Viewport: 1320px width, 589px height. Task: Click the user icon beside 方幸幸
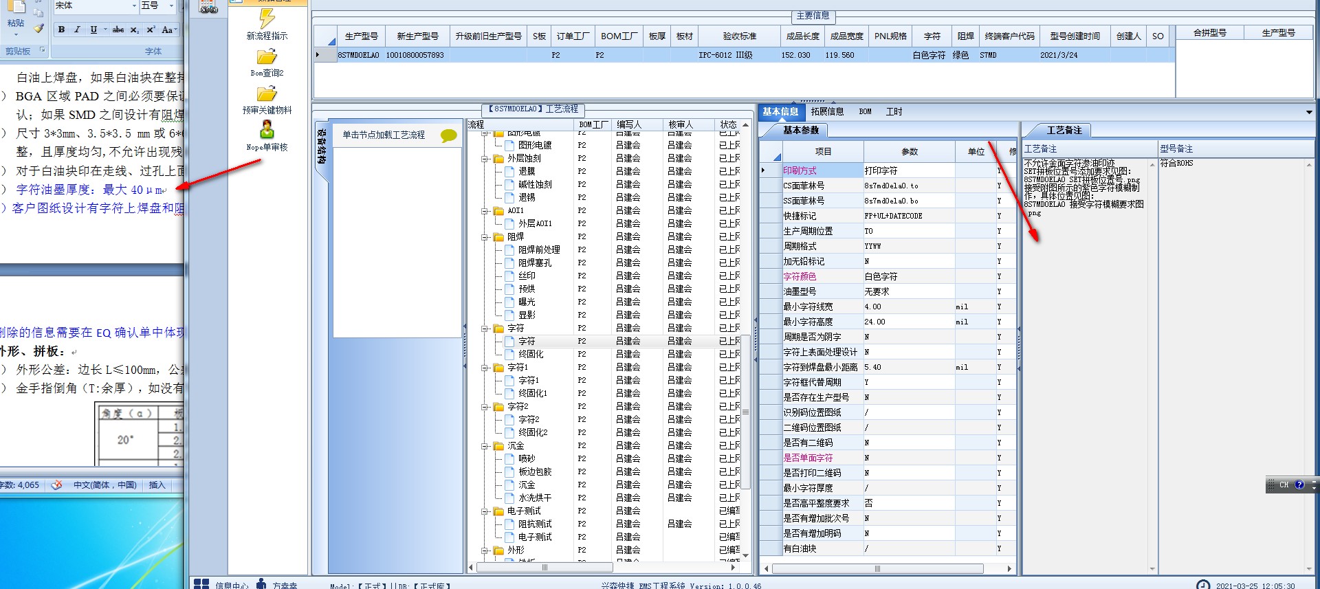click(x=262, y=584)
